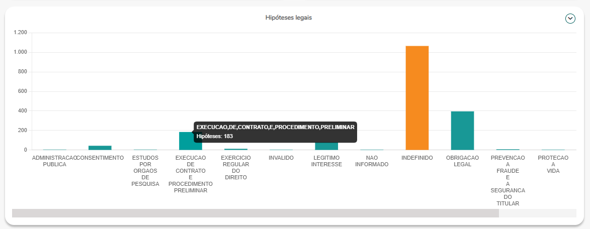Select the OBRIGACAO LEGAL teal bar
The width and height of the screenshot is (590, 229).
[462, 131]
